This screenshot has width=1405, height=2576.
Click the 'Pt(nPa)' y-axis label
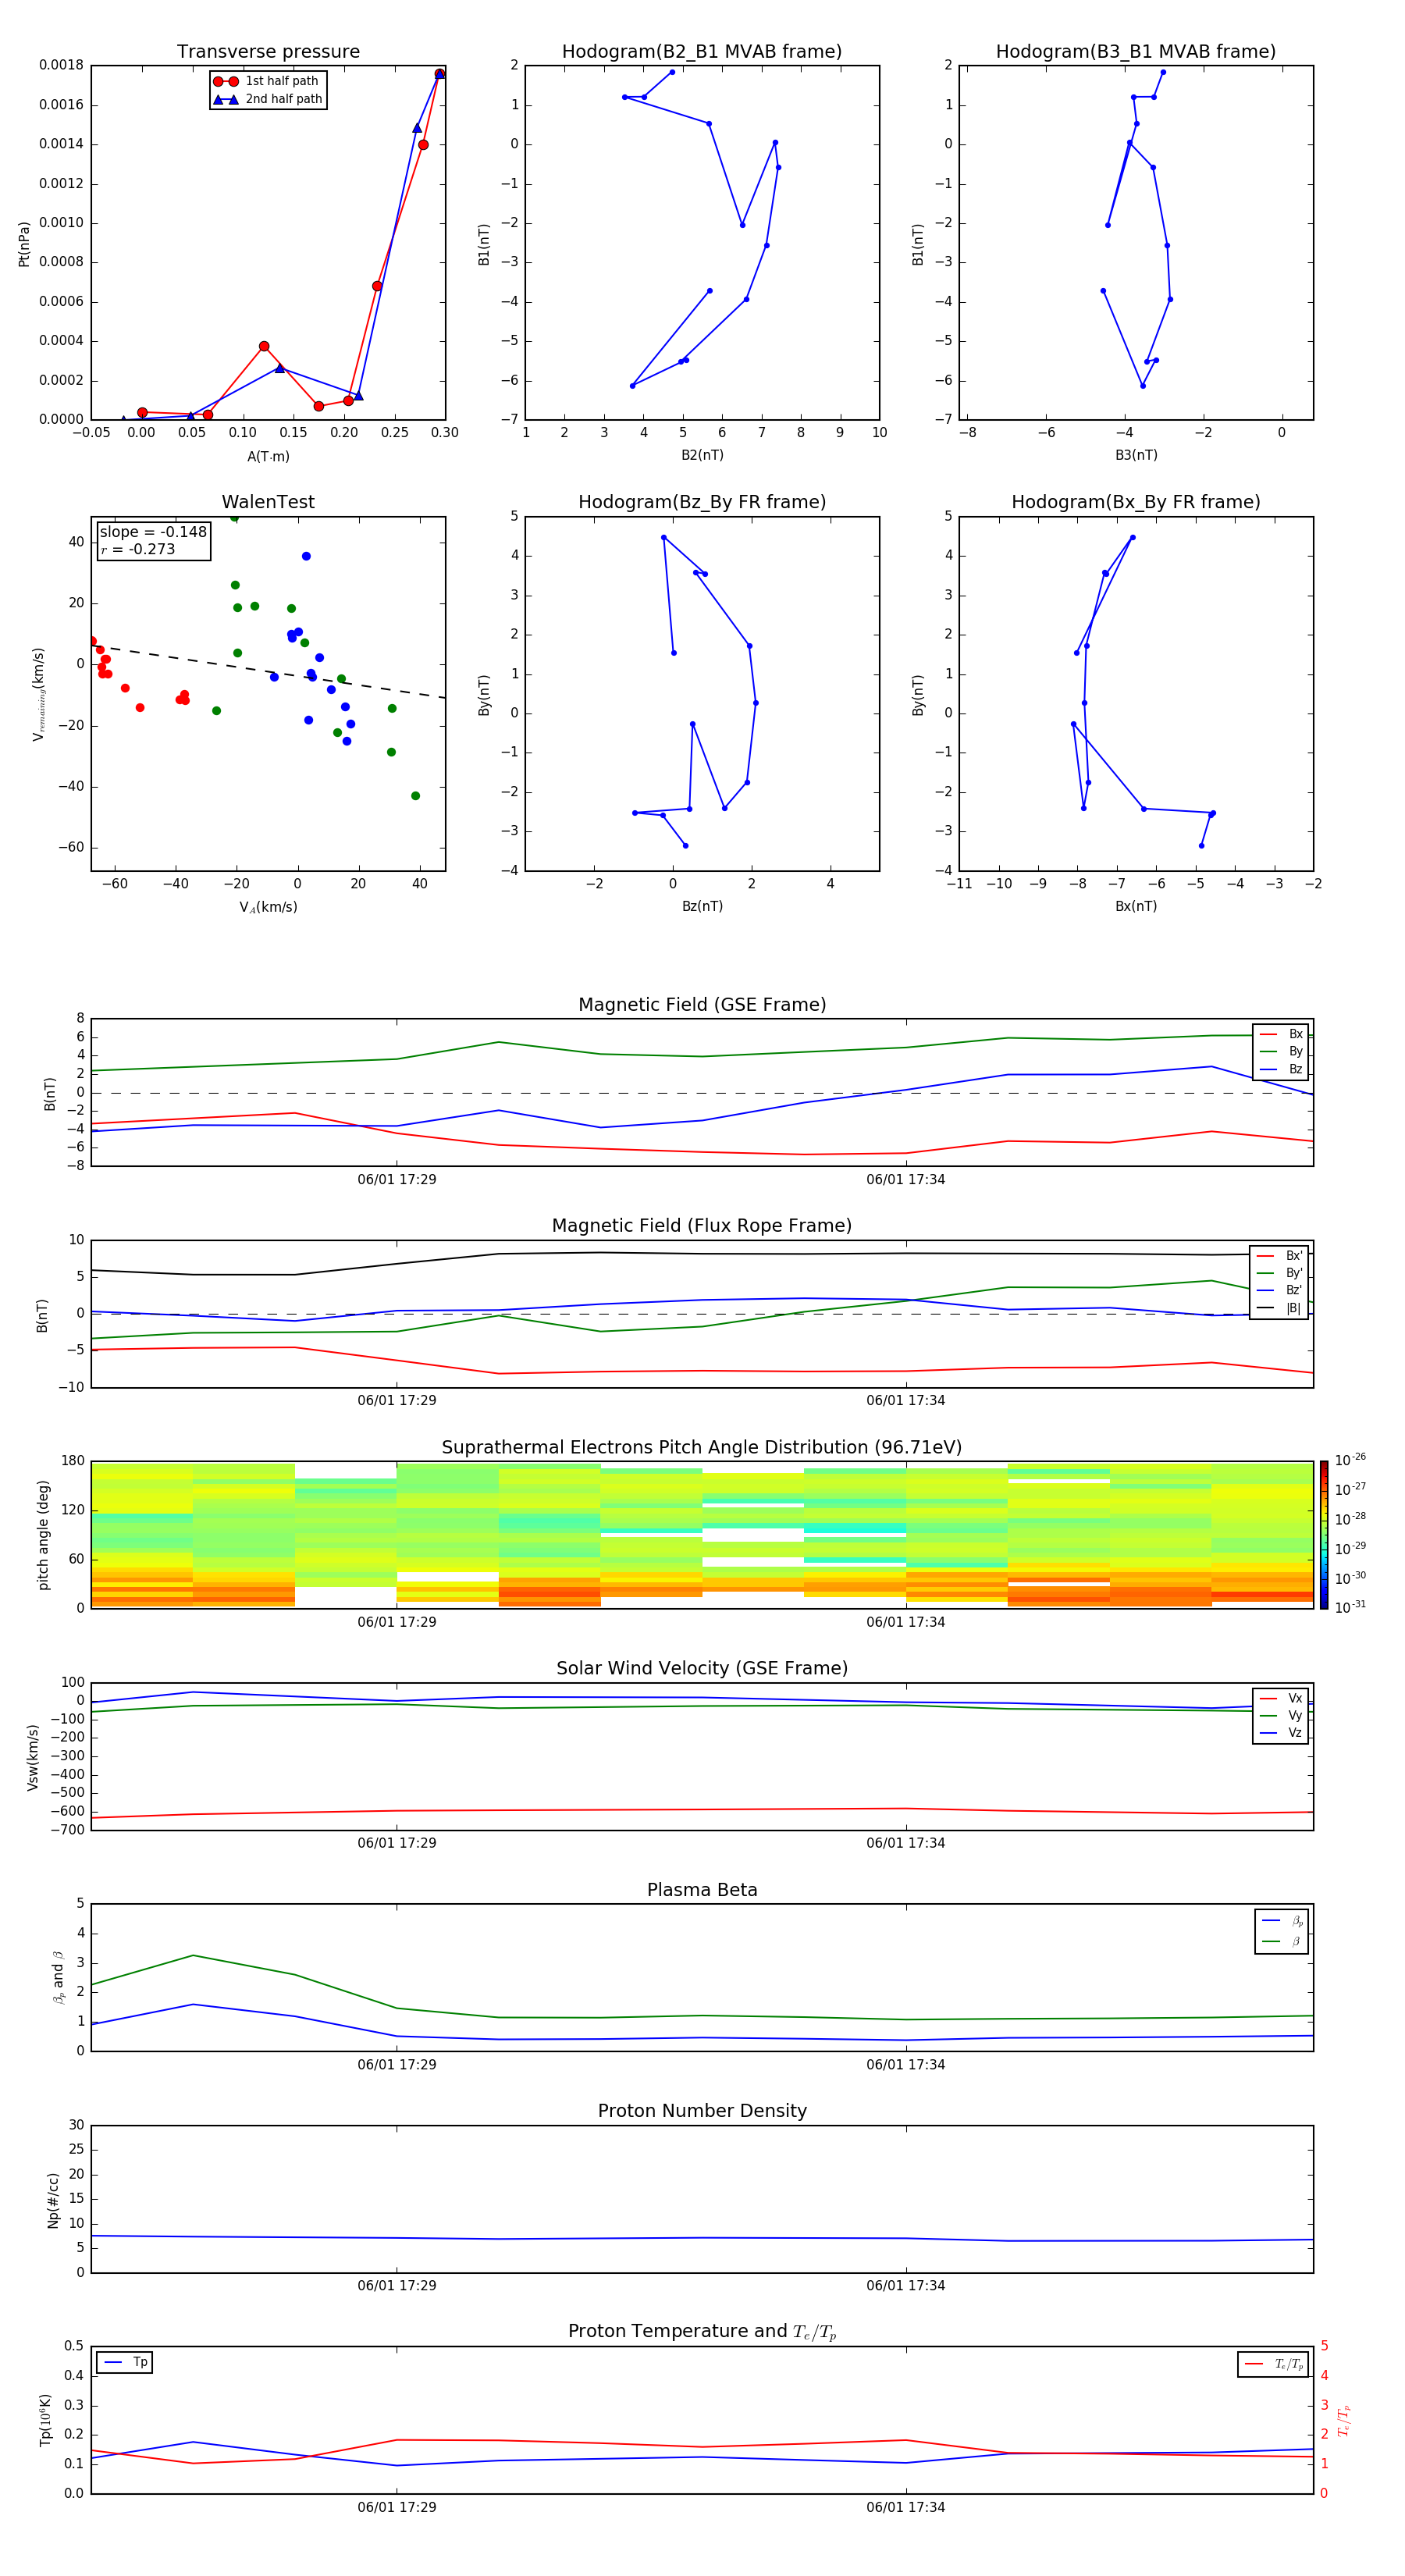(24, 244)
